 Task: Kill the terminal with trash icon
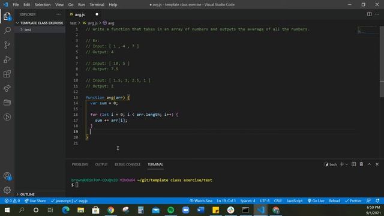(x=361, y=164)
